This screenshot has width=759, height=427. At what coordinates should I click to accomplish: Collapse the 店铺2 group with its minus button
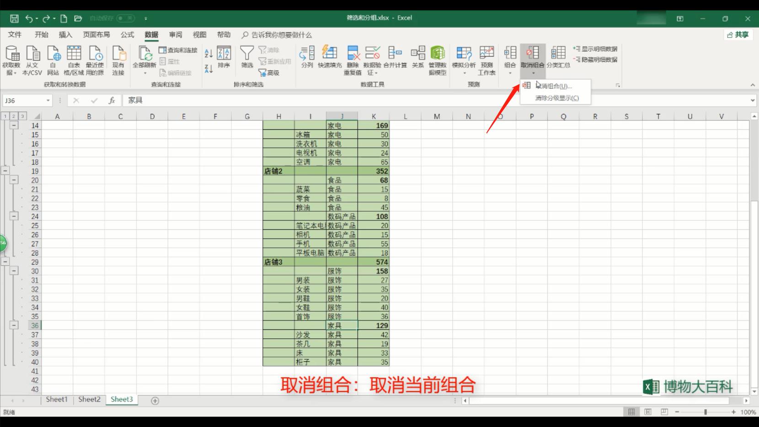5,171
